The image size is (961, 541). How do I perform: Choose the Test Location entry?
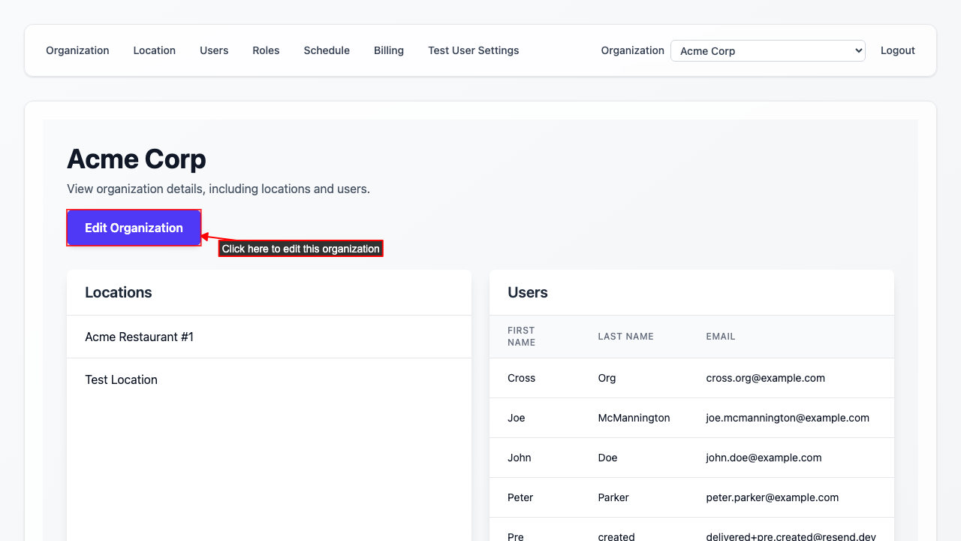click(x=121, y=379)
